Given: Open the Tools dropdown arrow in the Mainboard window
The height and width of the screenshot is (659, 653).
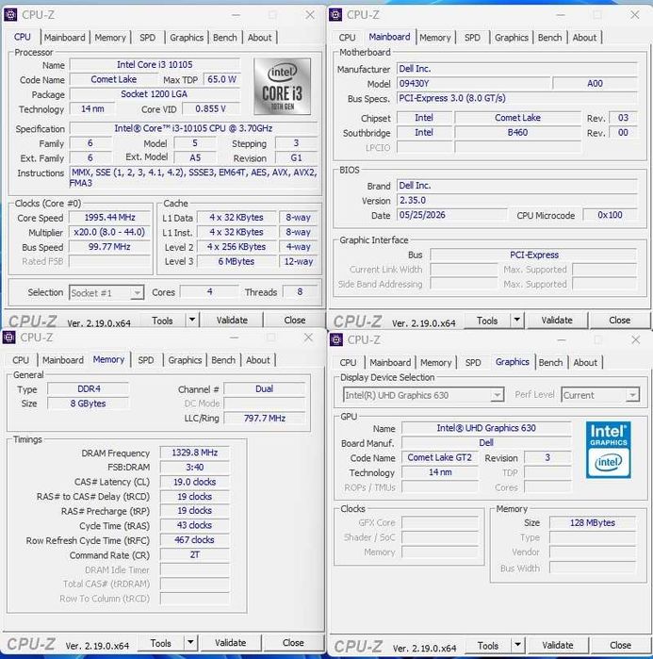Looking at the screenshot, I should (x=517, y=321).
